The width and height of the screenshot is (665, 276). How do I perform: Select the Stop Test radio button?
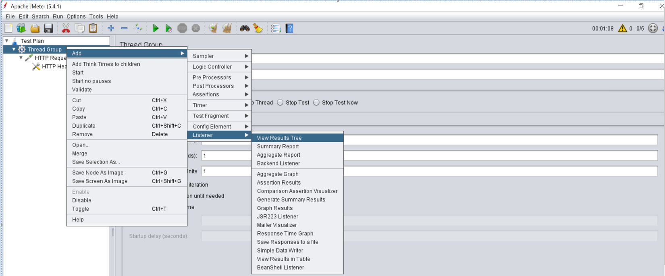[280, 103]
